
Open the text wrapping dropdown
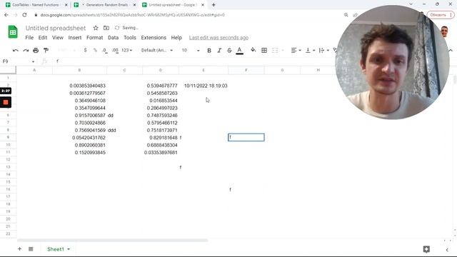click(x=323, y=51)
